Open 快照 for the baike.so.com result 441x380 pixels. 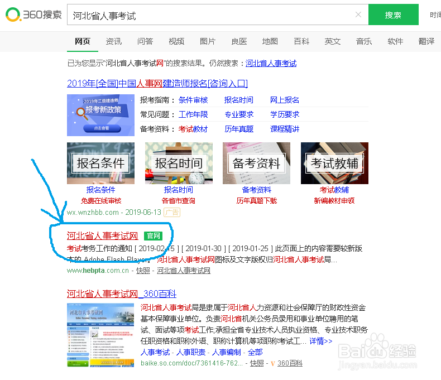[257, 363]
